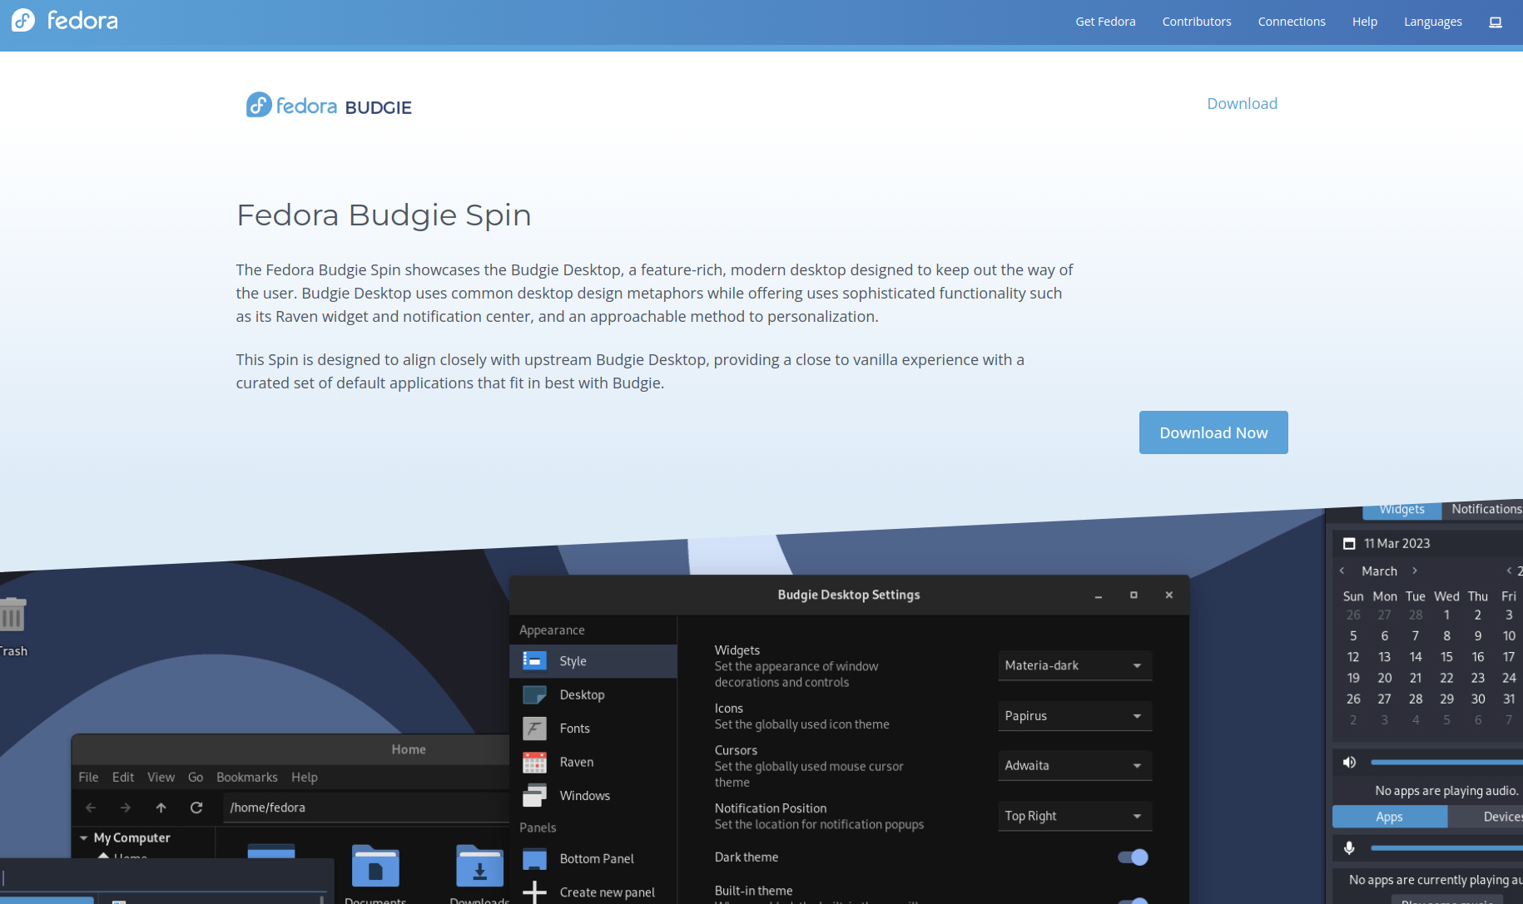
Task: Click the plus icon for Create new panel
Action: [534, 892]
